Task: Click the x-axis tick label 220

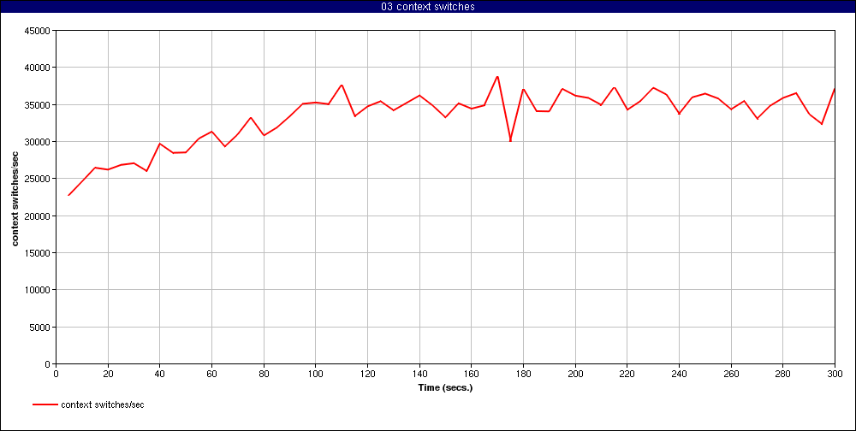Action: (x=627, y=374)
